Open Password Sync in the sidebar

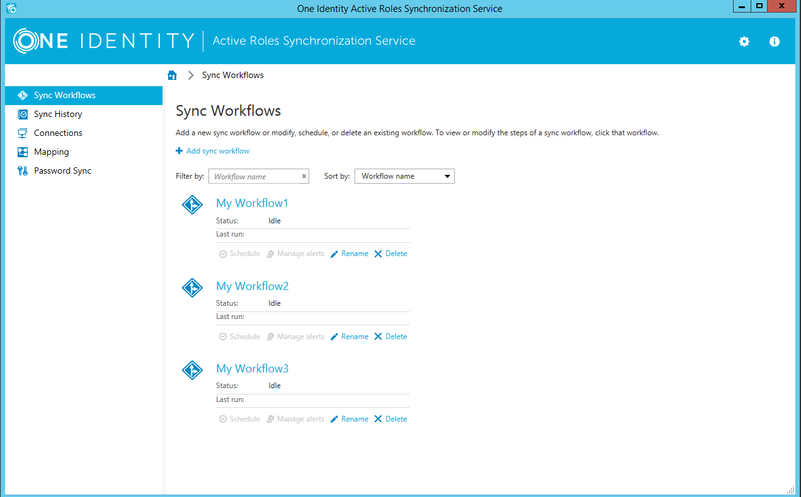84,171
